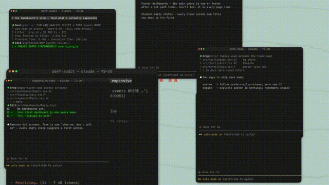Minimize the onboarding-copy terminal window
Image resolution: width=329 pixels, height=185 pixels.
[9, 81]
